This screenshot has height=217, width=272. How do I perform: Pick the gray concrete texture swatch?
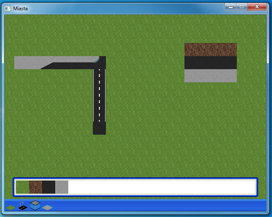point(62,187)
